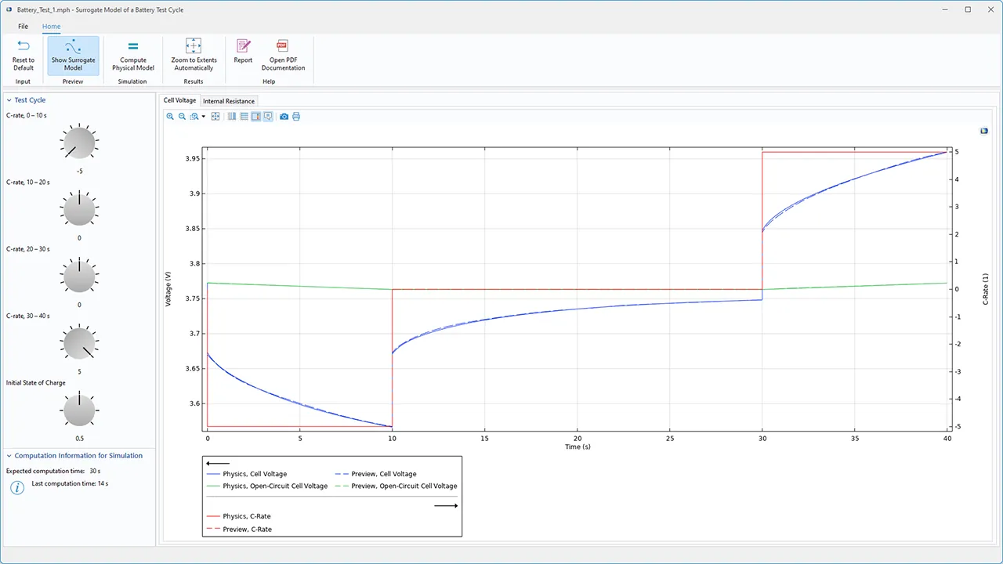The width and height of the screenshot is (1003, 564).
Task: Click the C-rate 0–10 s knob
Action: tap(79, 143)
